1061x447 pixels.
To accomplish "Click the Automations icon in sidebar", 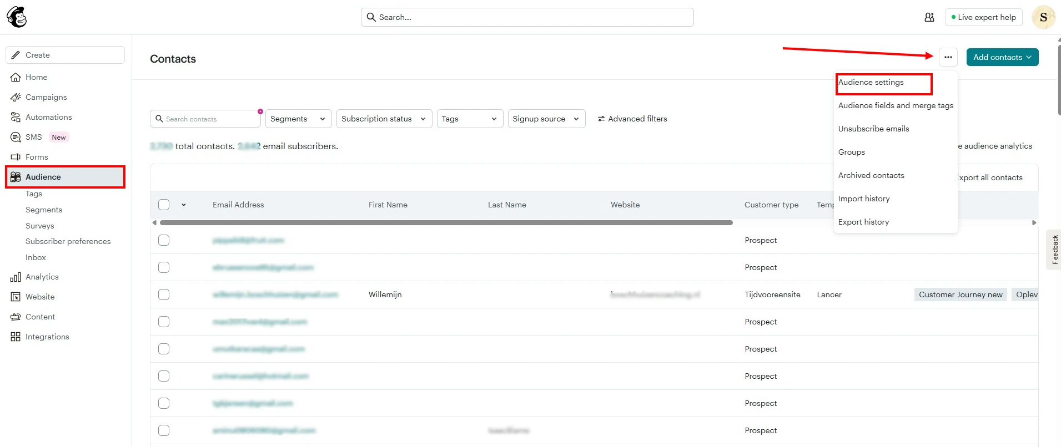I will coord(16,117).
